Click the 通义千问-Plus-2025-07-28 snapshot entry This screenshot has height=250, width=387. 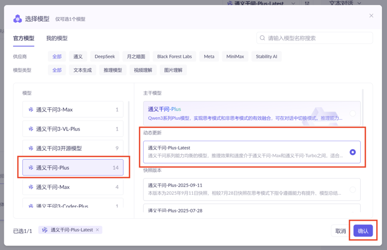(252, 208)
